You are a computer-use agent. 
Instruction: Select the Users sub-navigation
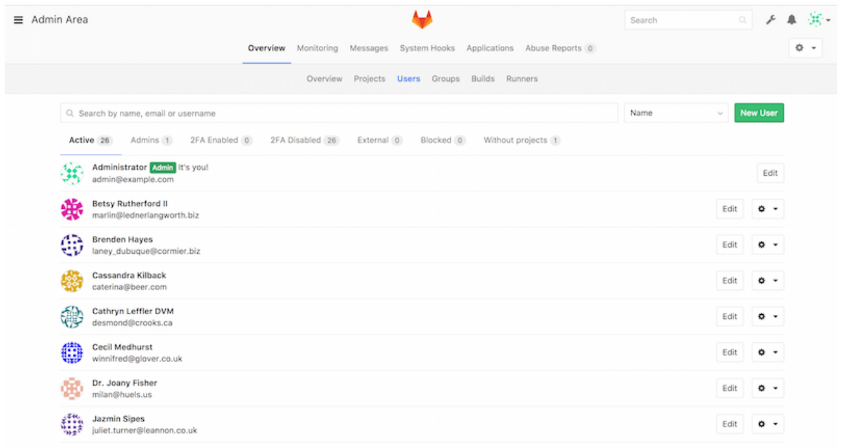pos(409,79)
